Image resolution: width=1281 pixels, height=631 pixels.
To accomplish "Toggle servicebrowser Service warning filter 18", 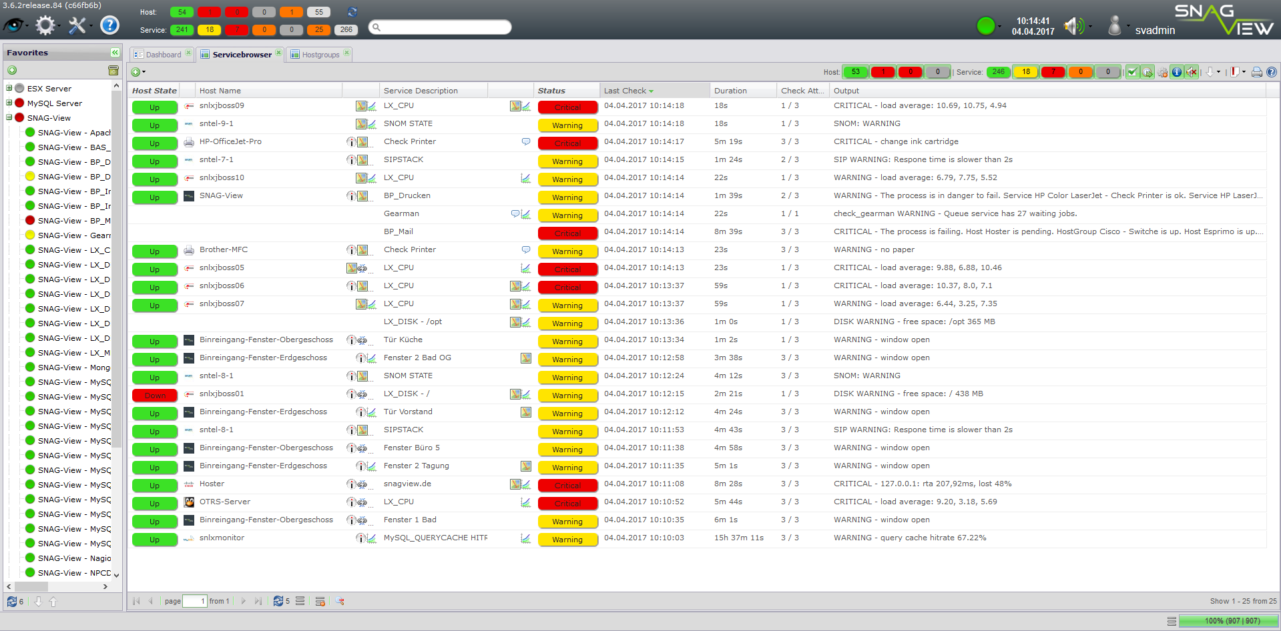I will [x=1026, y=72].
